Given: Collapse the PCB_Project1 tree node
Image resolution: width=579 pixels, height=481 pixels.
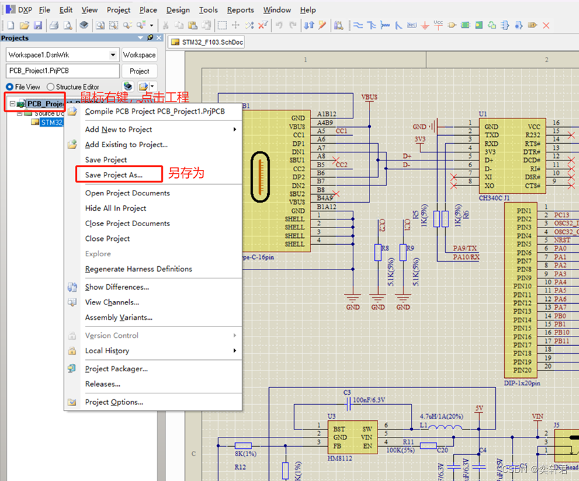Looking at the screenshot, I should (13, 104).
